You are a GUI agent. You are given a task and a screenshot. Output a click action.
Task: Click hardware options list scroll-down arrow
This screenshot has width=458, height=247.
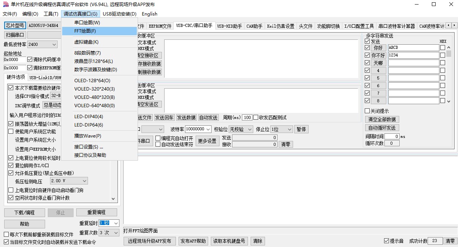pyautogui.click(x=113, y=199)
